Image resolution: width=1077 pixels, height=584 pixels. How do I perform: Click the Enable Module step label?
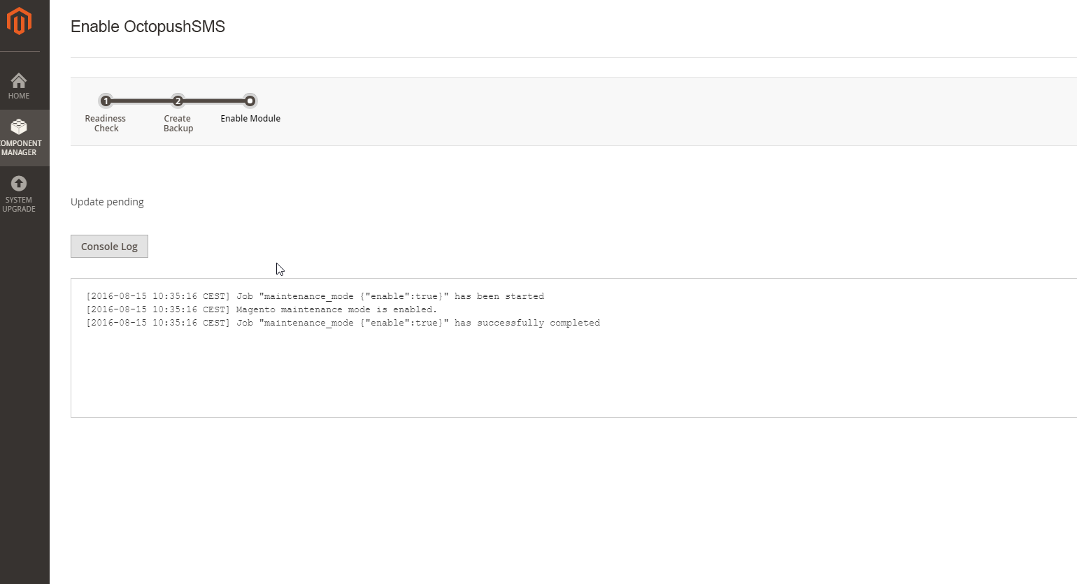click(250, 119)
